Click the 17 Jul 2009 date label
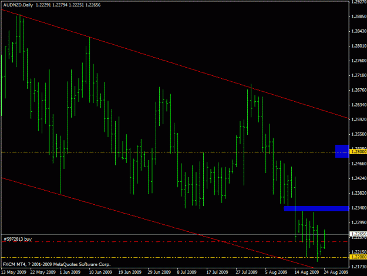The width and height of the screenshot is (367, 276). (x=217, y=272)
